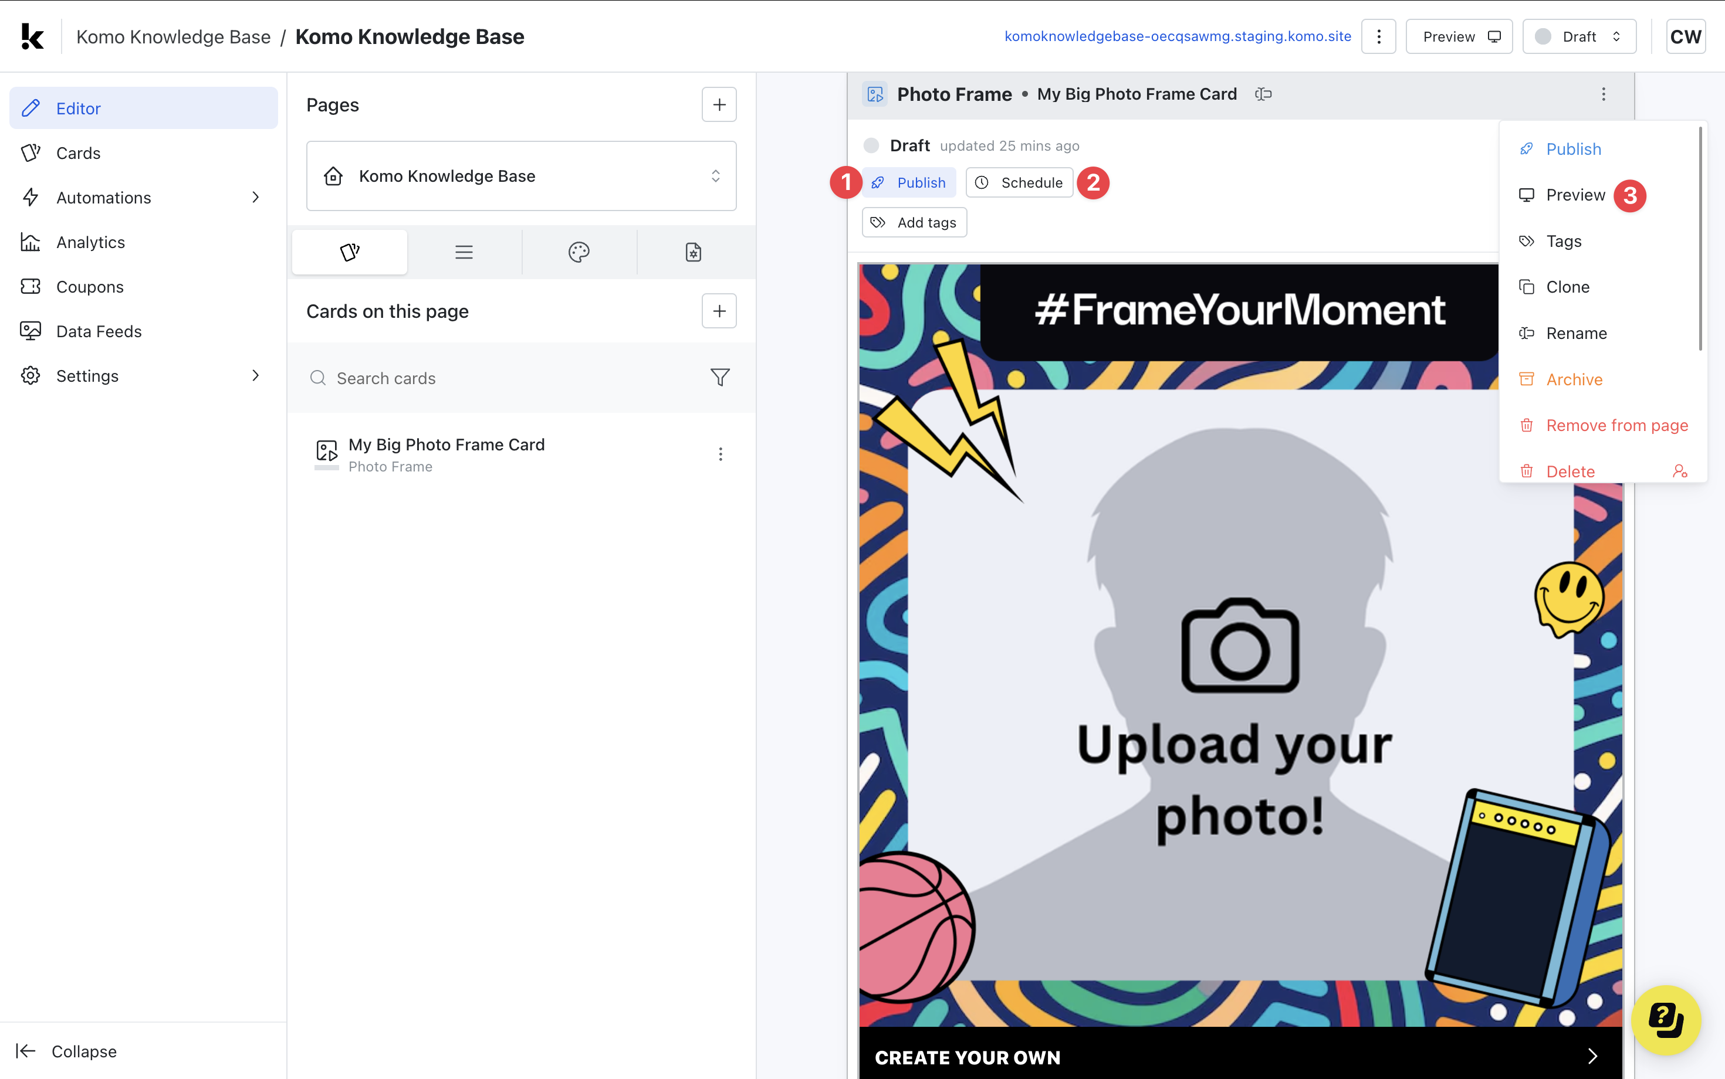Expand the Settings submenu
Screen dimensions: 1725x1079
(256, 376)
